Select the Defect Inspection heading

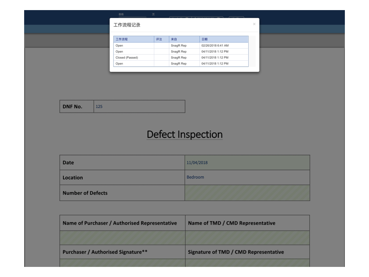(x=184, y=135)
